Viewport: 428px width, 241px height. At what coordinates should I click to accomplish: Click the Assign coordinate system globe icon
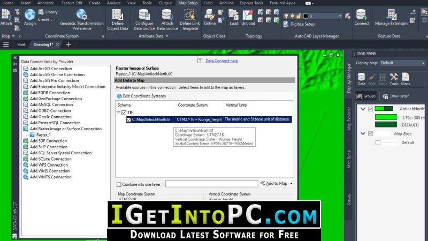pos(30,14)
